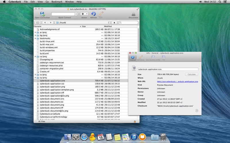Open the Cyberduck application menu
The width and height of the screenshot is (230, 143).
point(15,2)
